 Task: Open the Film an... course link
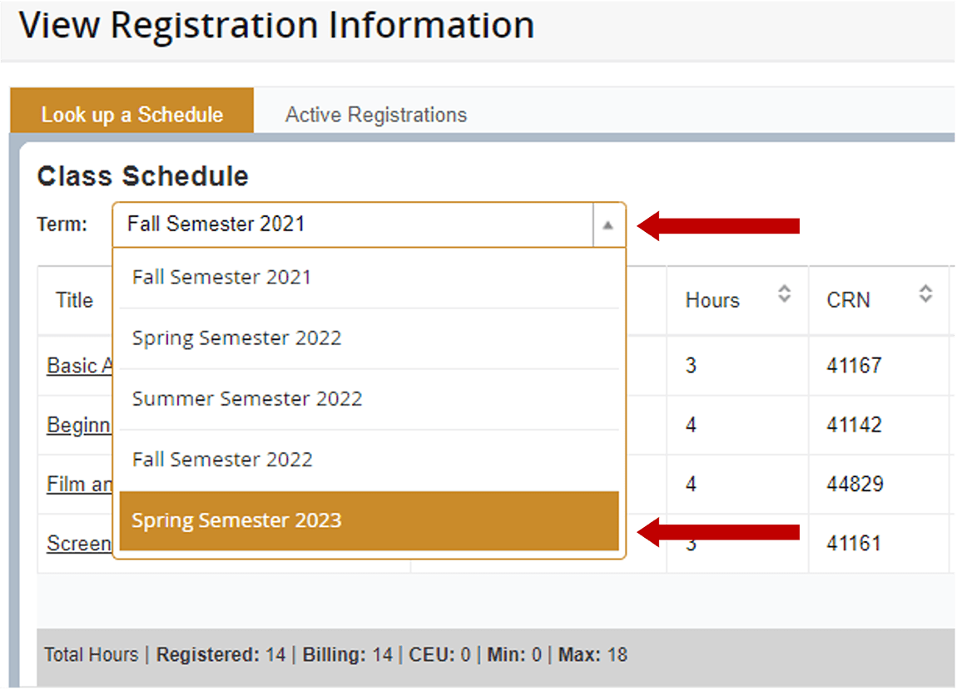(x=79, y=484)
